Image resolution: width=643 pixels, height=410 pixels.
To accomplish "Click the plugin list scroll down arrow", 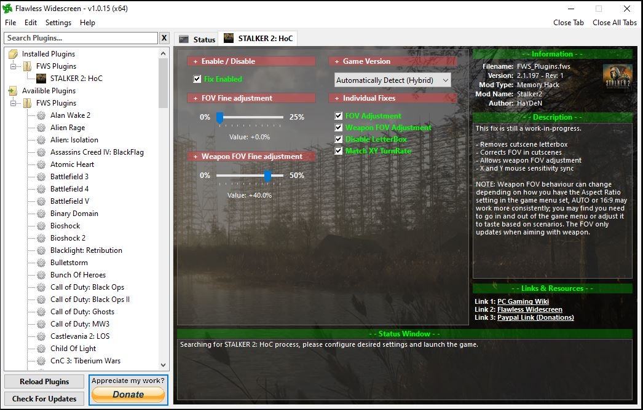I will [x=164, y=365].
